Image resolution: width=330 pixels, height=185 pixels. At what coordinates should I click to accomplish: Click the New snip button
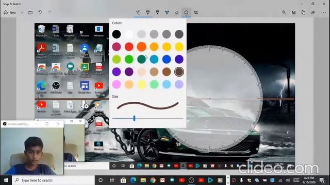click(x=10, y=12)
